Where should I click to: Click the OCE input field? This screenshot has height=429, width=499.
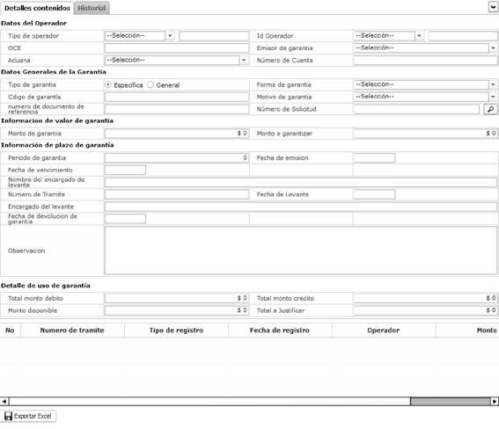177,48
